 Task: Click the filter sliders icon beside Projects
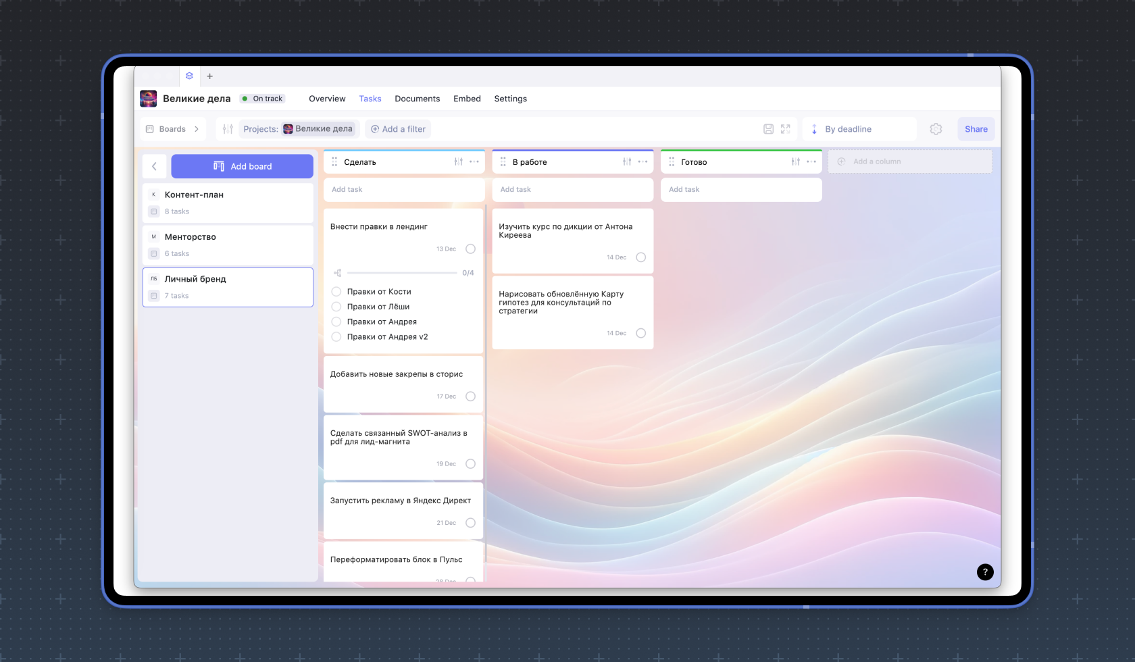pyautogui.click(x=228, y=129)
